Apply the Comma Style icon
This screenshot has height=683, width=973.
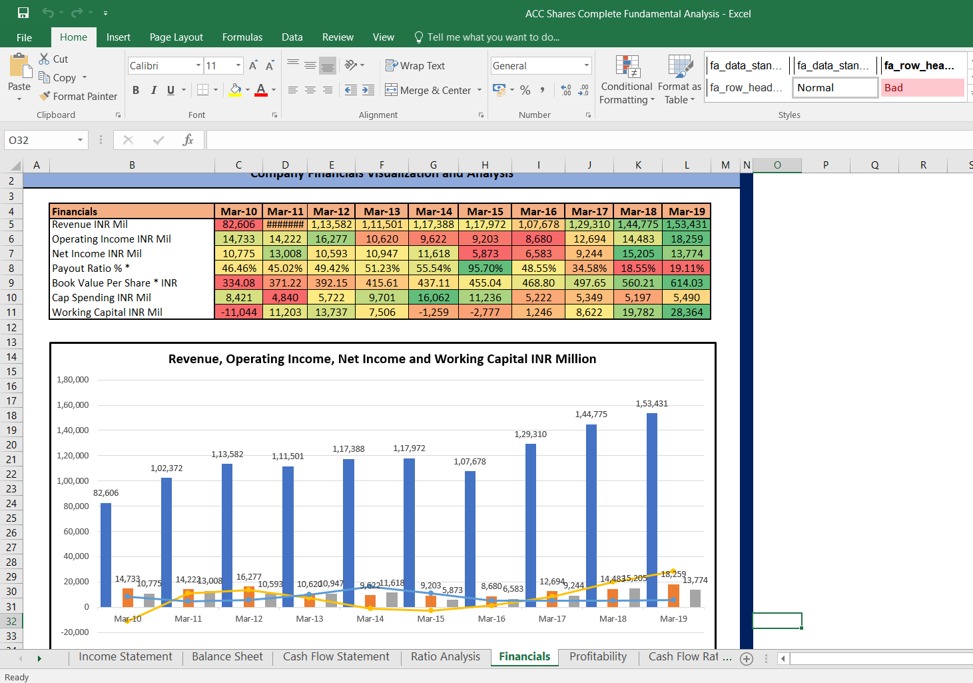click(x=543, y=89)
